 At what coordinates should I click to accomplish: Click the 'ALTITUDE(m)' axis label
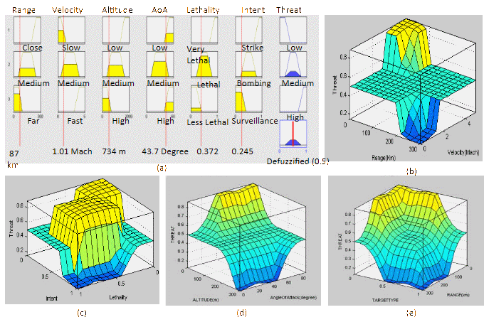tap(205, 300)
